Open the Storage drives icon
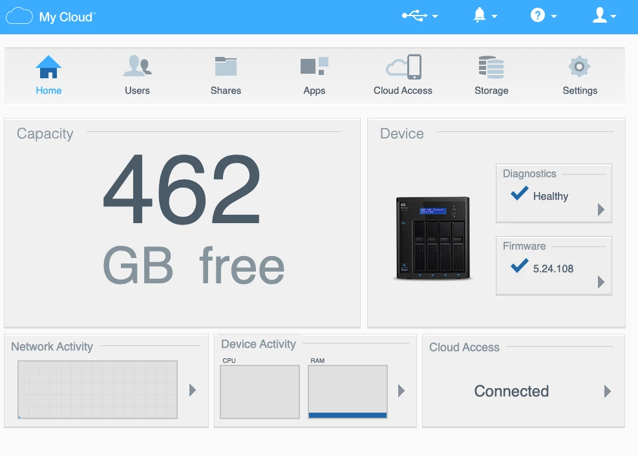Viewport: 638px width, 456px height. coord(491,65)
